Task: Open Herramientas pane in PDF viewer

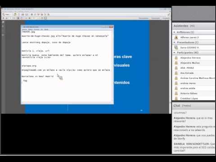Action: click(144, 18)
